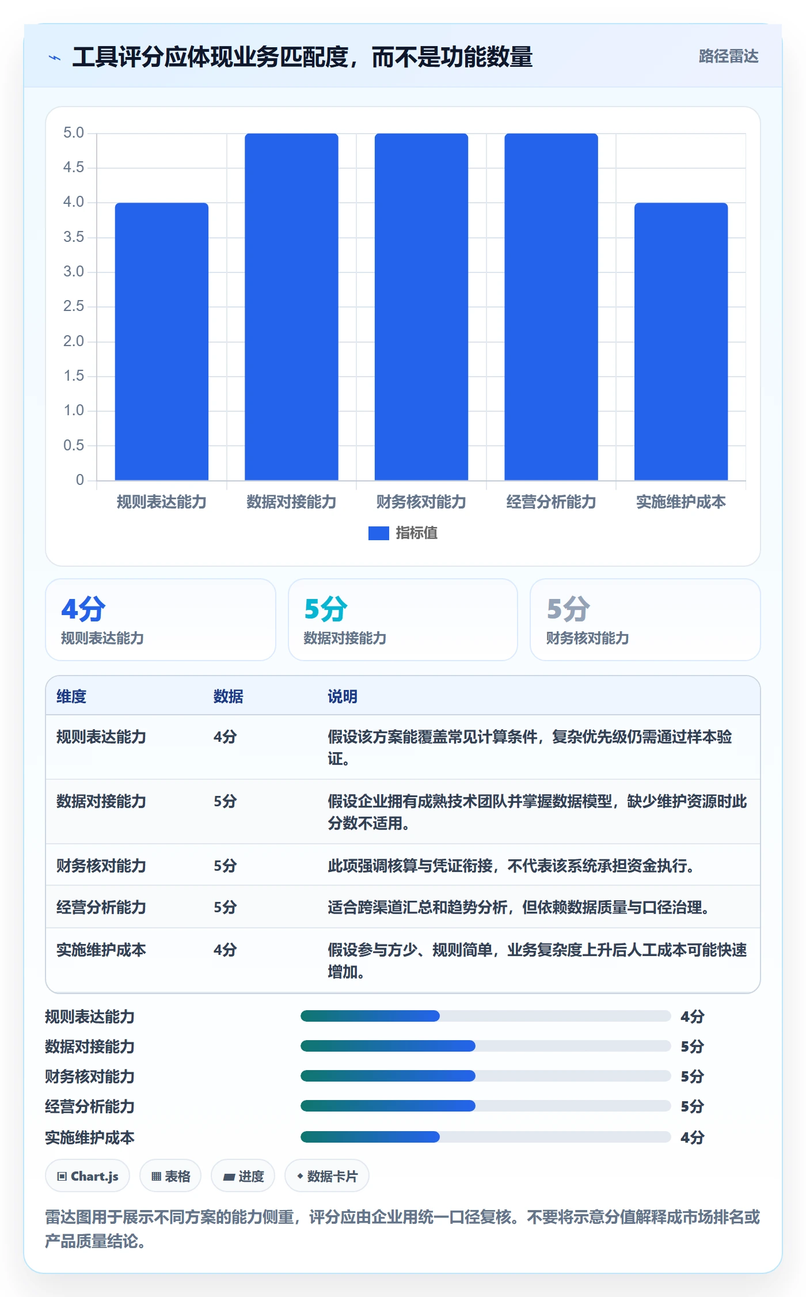Click the 5分 cell in 经营分析能力 table row
The image size is (806, 1297).
click(225, 908)
